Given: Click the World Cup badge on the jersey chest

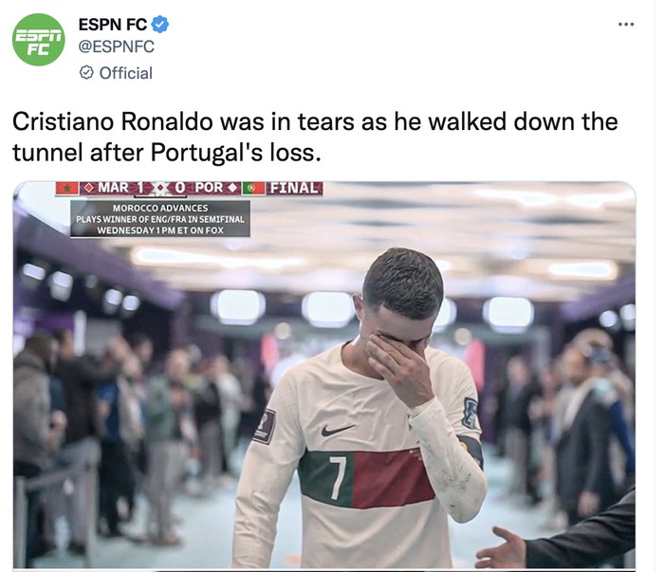Looking at the screenshot, I should [265, 426].
